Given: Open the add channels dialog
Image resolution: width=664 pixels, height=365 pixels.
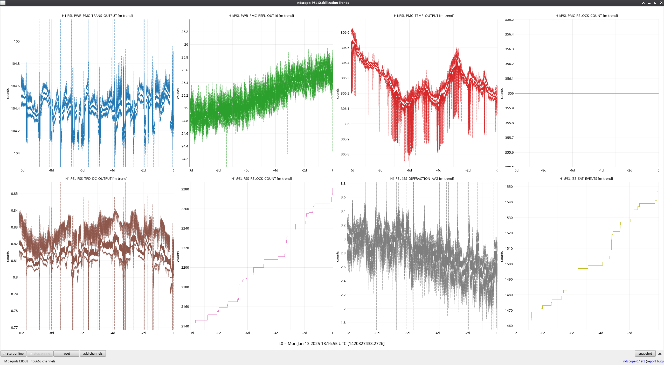Looking at the screenshot, I should (93, 353).
